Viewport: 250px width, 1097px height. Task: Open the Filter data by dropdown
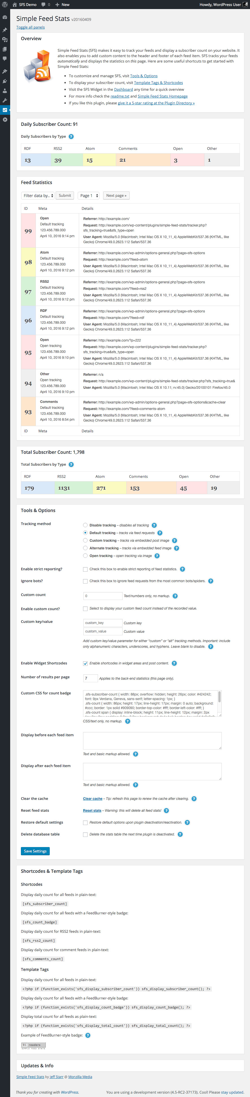pos(38,195)
